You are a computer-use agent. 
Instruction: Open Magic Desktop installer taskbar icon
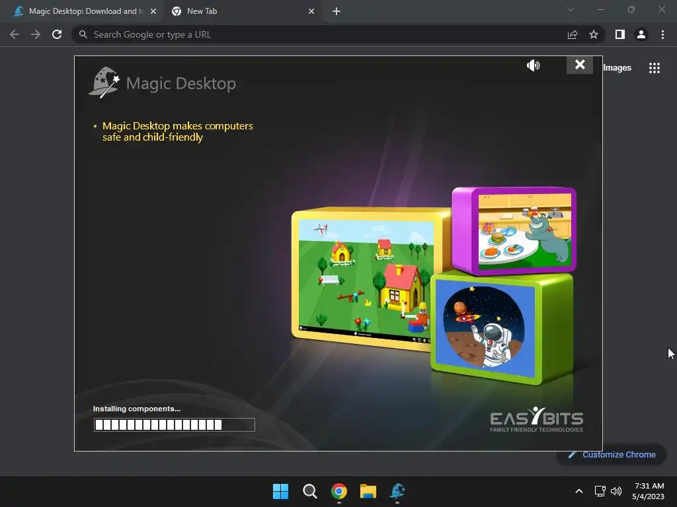(x=397, y=490)
